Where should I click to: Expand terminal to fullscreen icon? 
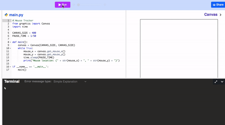216,82
